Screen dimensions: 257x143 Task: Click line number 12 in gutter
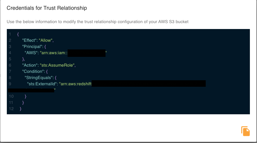(x=11, y=109)
